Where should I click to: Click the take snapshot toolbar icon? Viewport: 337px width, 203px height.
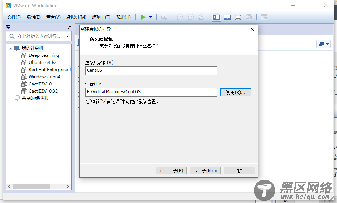(x=180, y=17)
